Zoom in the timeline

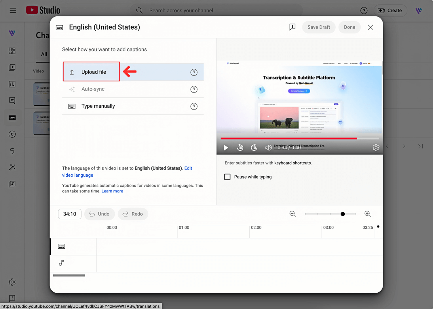coord(367,214)
